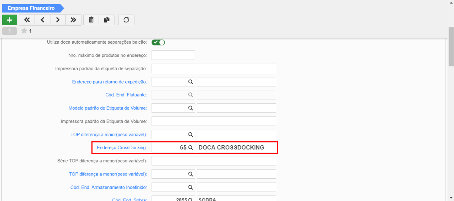Jump to last record with double-right arrows

click(73, 20)
